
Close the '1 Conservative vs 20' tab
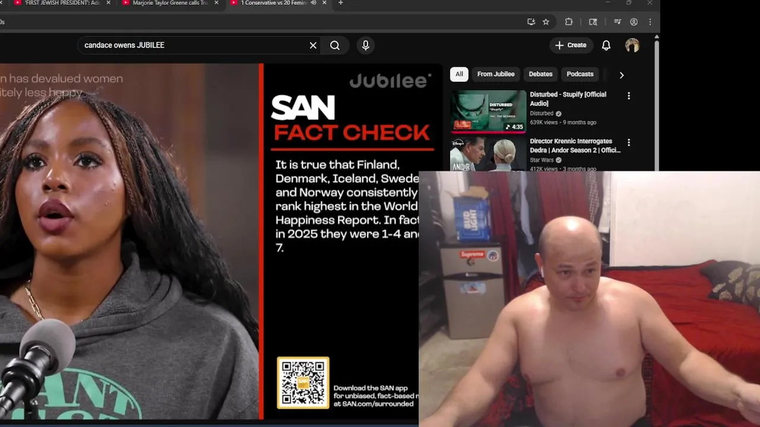click(324, 3)
